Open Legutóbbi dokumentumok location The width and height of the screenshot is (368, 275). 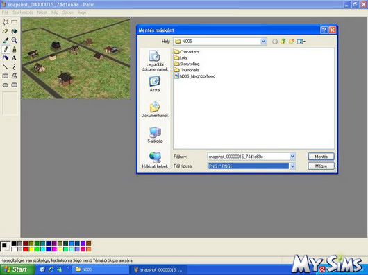155,60
